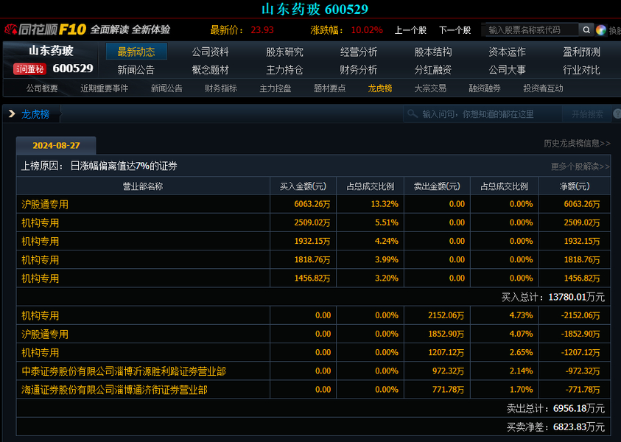Open the 新闻公告 main navigation tab
Screen dimensions: 621x442
coord(136,70)
